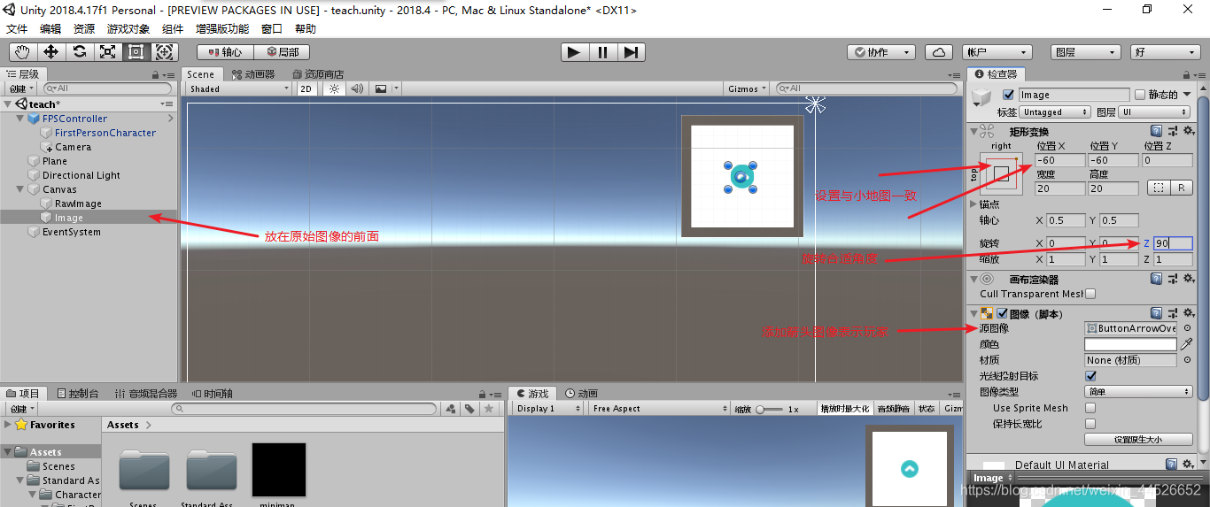
Task: Pick color with eyedropper icon
Action: tap(1187, 344)
